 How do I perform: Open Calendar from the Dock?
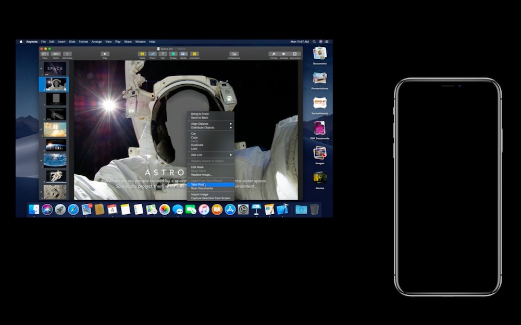pyautogui.click(x=113, y=209)
